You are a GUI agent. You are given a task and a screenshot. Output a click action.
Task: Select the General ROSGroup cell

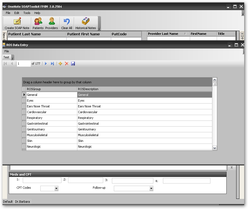pos(52,95)
